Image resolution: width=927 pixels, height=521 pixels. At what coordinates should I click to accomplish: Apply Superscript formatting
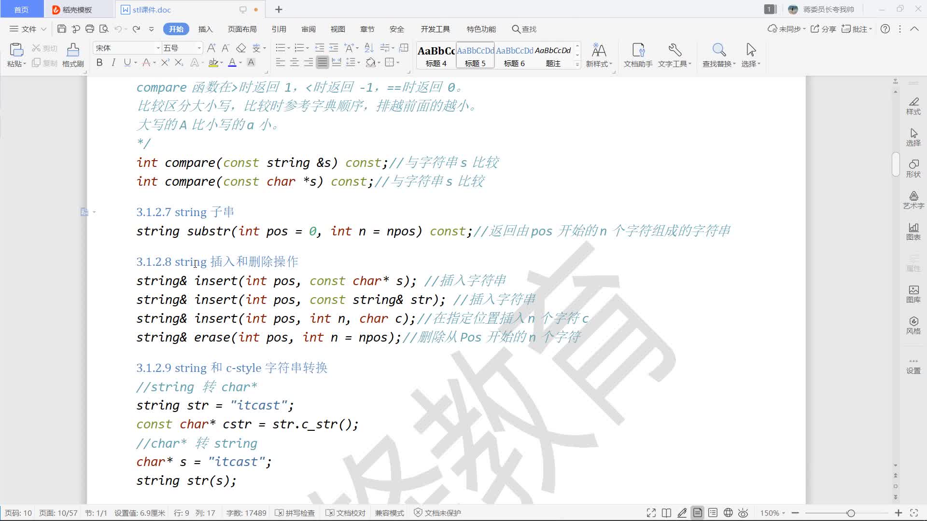[165, 62]
